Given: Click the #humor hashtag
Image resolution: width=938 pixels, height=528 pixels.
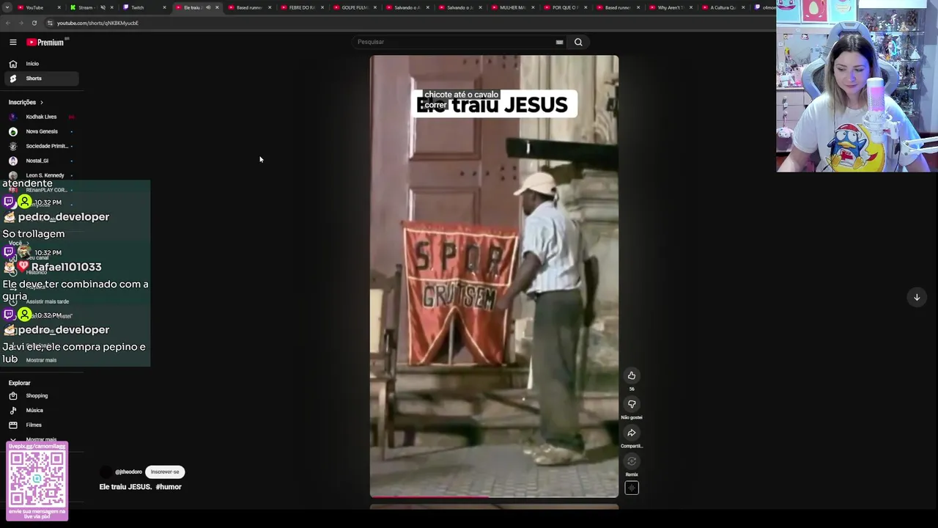Looking at the screenshot, I should [169, 487].
